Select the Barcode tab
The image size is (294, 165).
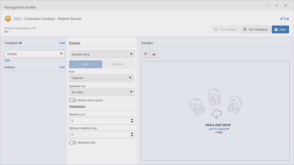(118, 64)
